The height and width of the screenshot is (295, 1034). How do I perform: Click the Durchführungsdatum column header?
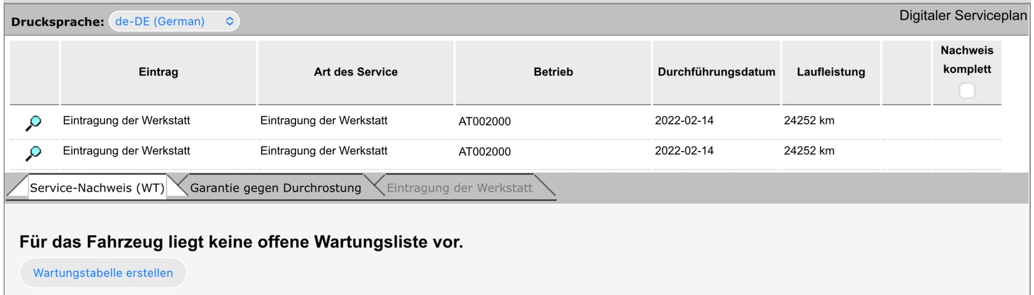pos(716,72)
